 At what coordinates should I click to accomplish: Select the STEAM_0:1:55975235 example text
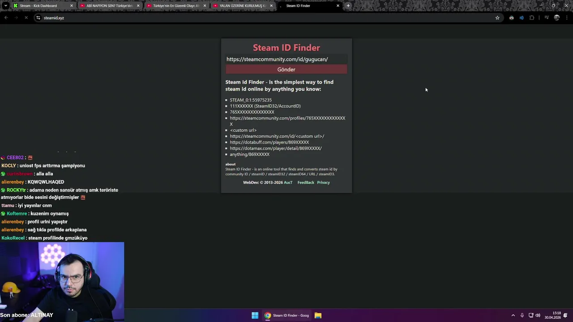pos(251,100)
